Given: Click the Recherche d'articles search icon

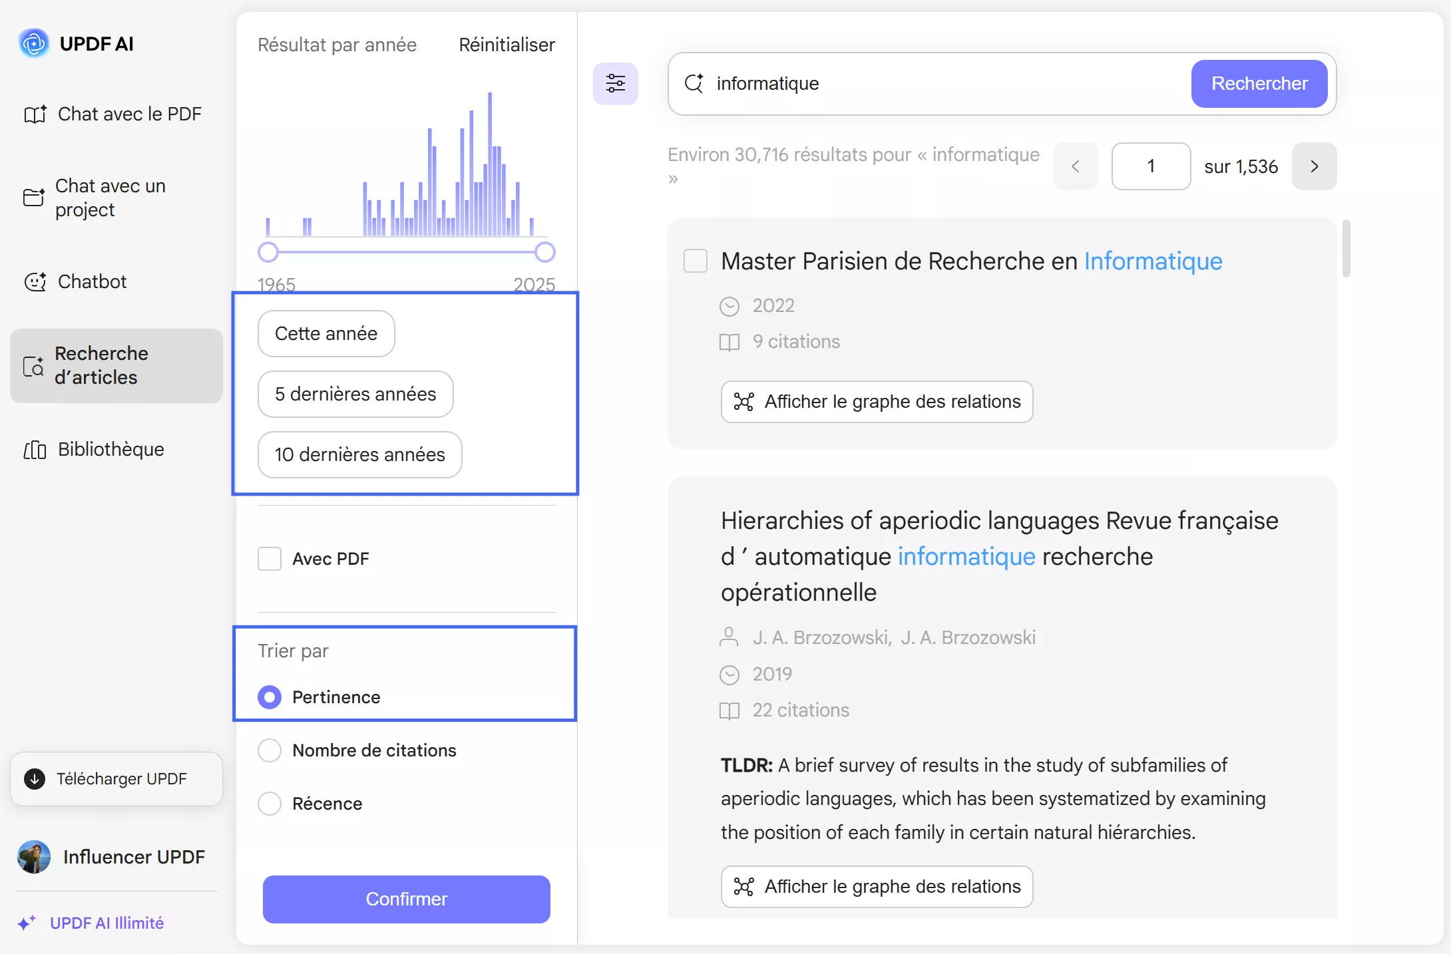Looking at the screenshot, I should (x=35, y=366).
